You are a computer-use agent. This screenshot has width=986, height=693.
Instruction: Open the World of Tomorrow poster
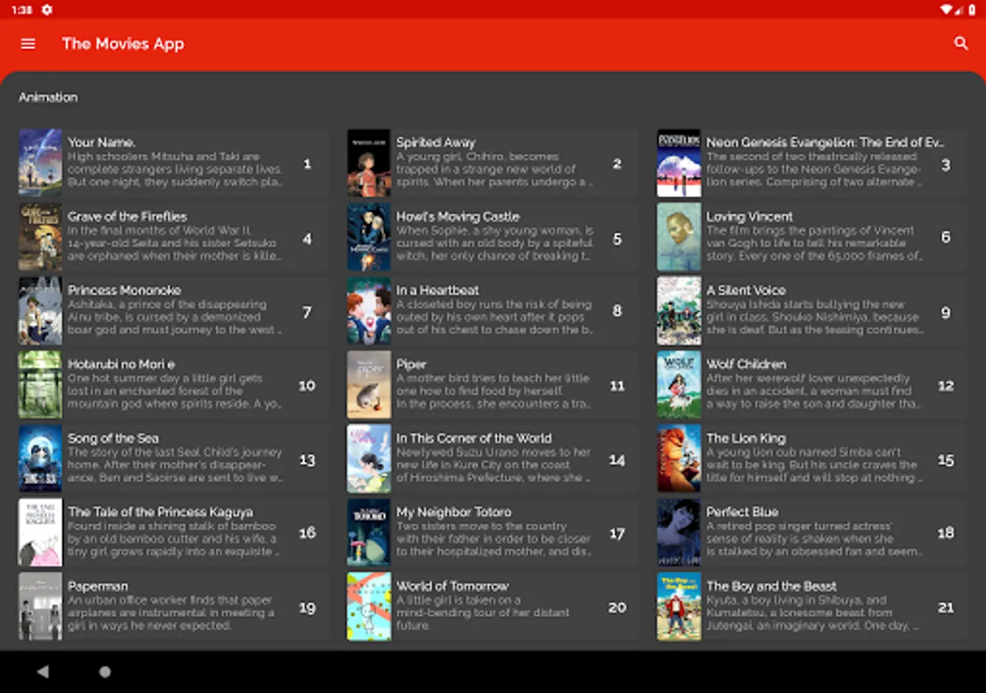(x=369, y=607)
